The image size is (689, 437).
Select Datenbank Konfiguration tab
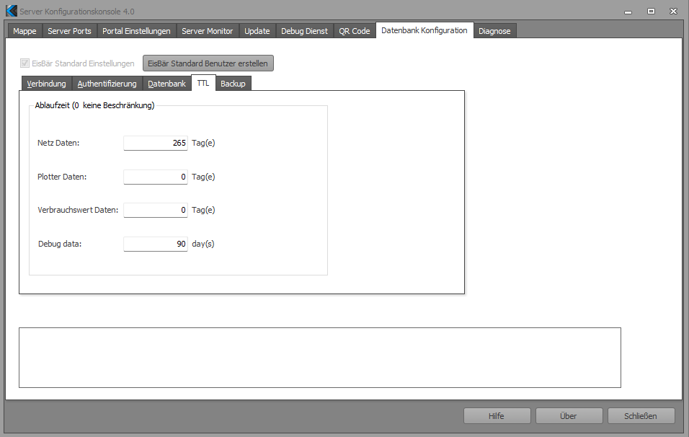[424, 30]
